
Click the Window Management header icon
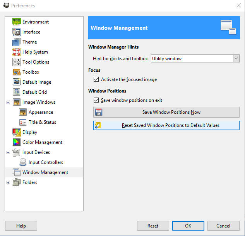228,27
